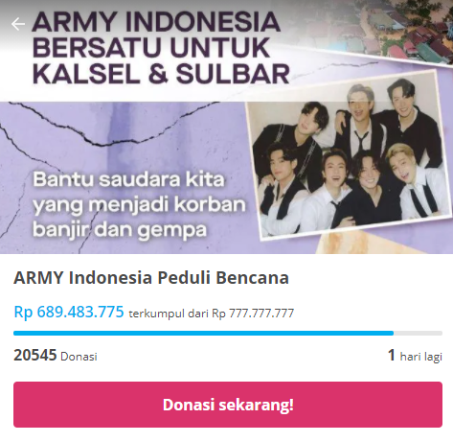Click the Donasi sekarang! button
The width and height of the screenshot is (453, 442).
(x=228, y=405)
